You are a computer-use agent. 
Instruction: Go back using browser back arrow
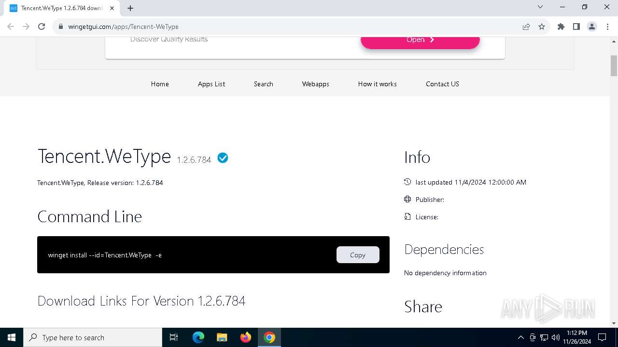11,27
